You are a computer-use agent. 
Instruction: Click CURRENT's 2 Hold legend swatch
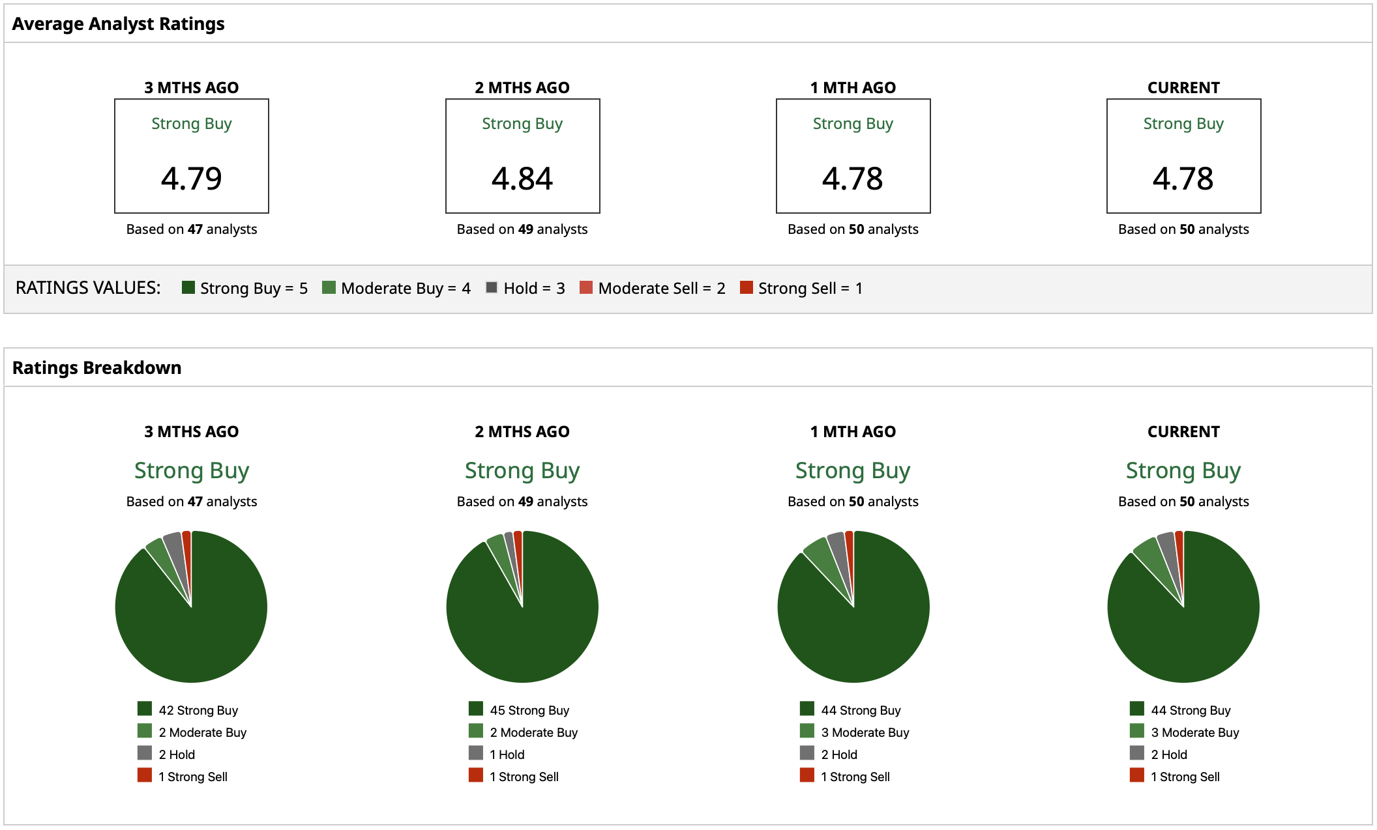tap(1137, 753)
